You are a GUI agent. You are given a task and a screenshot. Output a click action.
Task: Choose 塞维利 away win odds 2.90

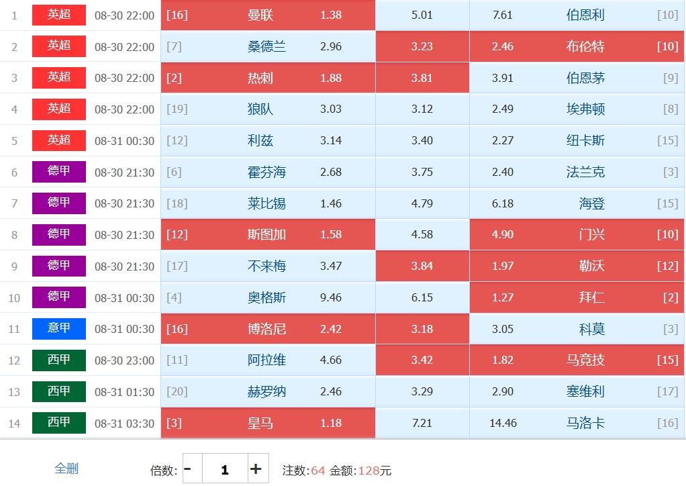coord(577,391)
